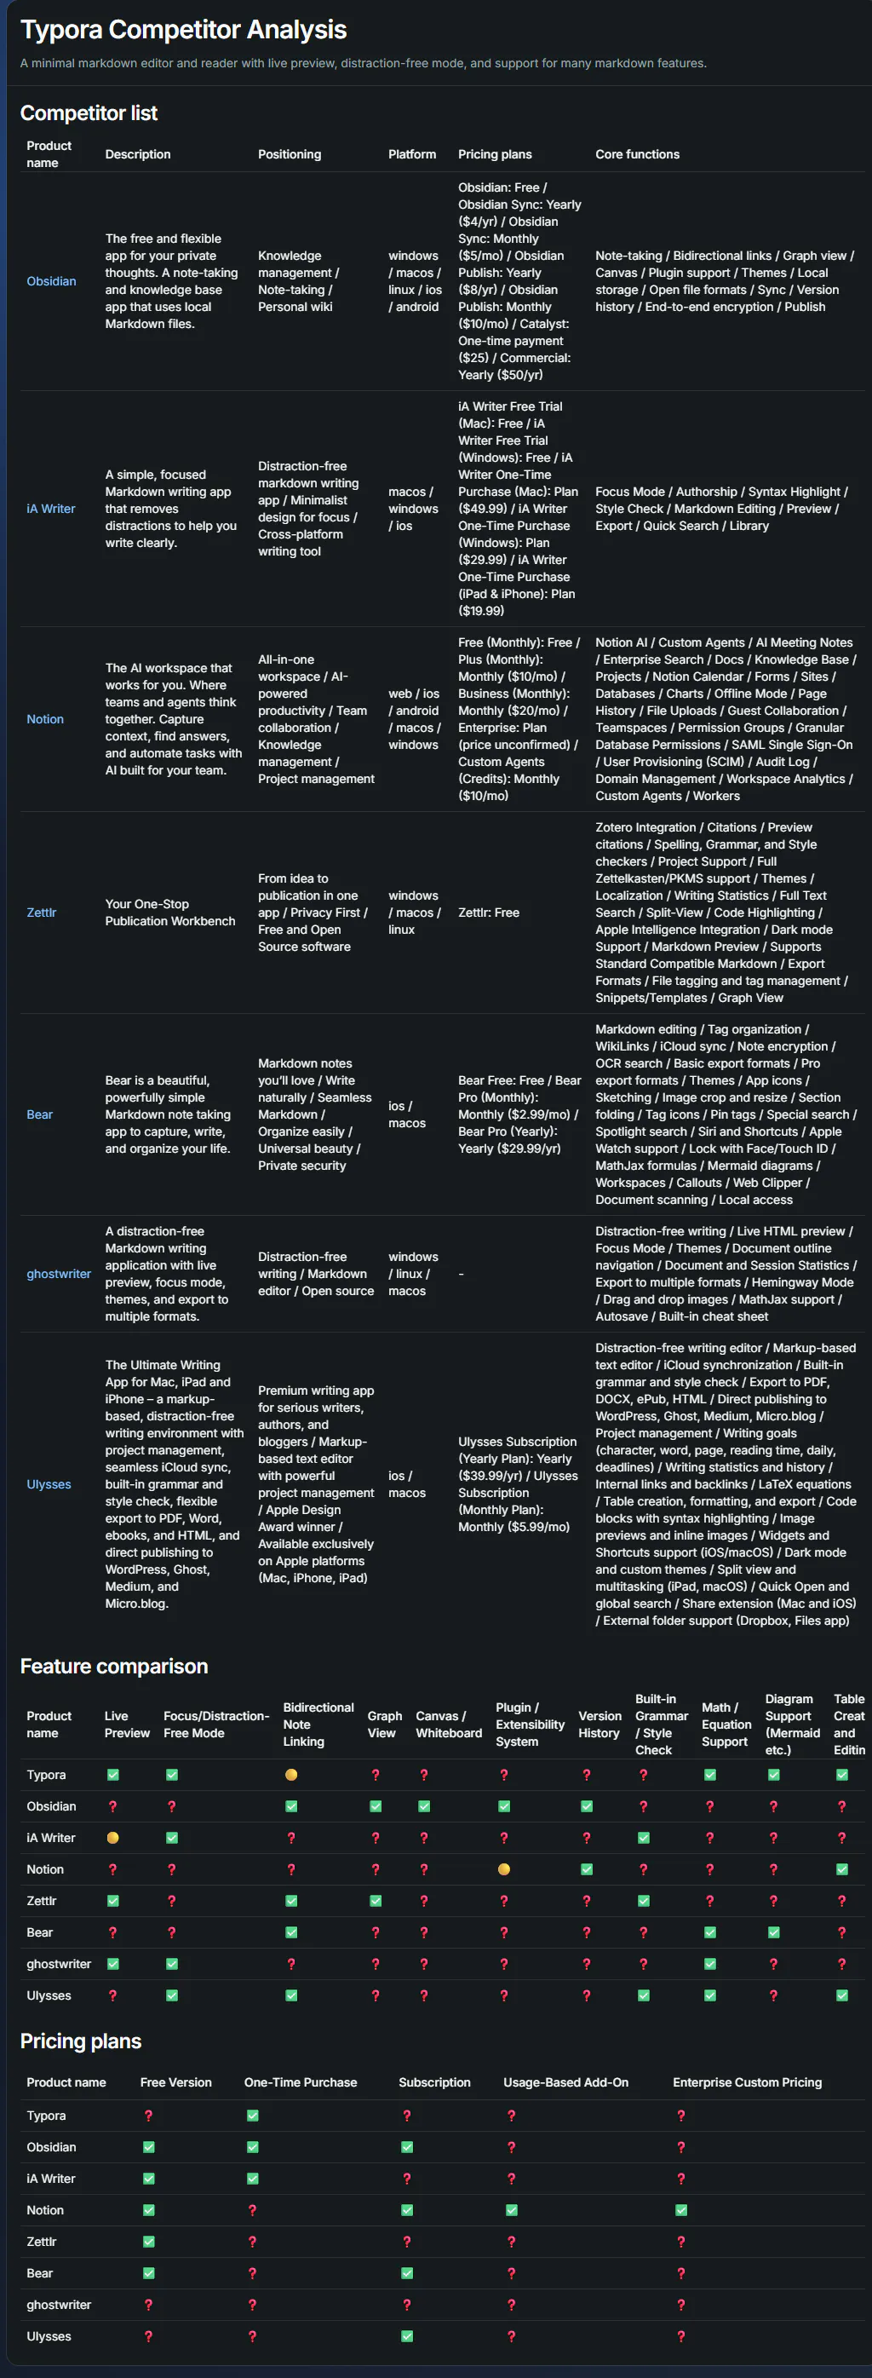Image resolution: width=872 pixels, height=2378 pixels.
Task: Visit the Bear product link
Action: pyautogui.click(x=40, y=1114)
